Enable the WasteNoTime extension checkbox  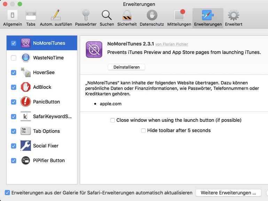pyautogui.click(x=14, y=58)
